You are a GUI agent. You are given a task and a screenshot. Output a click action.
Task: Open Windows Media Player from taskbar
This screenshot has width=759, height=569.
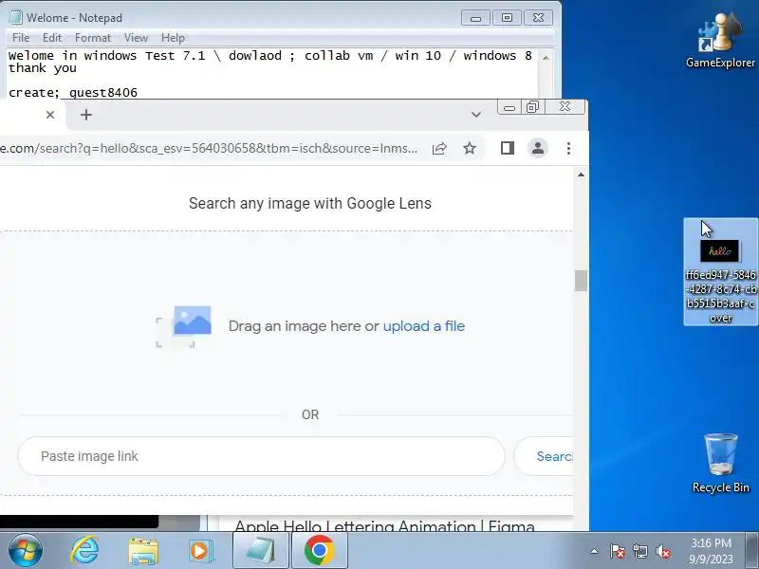[200, 551]
